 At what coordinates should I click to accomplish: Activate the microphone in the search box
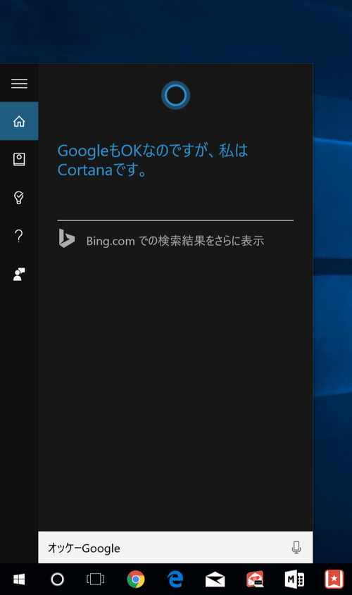[296, 547]
